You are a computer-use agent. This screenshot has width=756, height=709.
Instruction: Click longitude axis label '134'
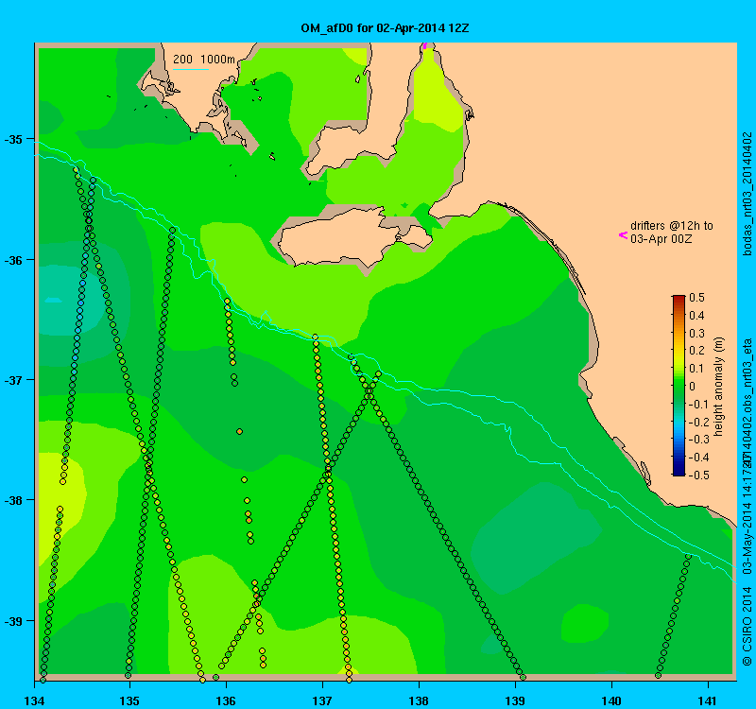coord(33,700)
